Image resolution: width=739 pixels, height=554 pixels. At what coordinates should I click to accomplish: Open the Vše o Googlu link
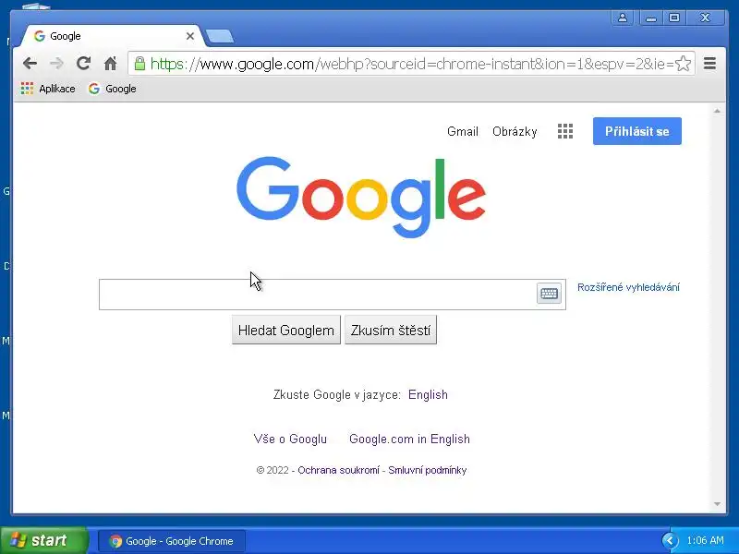coord(290,440)
